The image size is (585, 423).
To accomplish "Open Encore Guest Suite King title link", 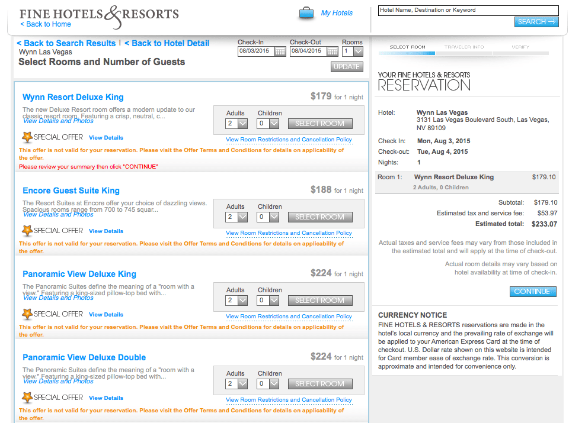I will tap(71, 190).
